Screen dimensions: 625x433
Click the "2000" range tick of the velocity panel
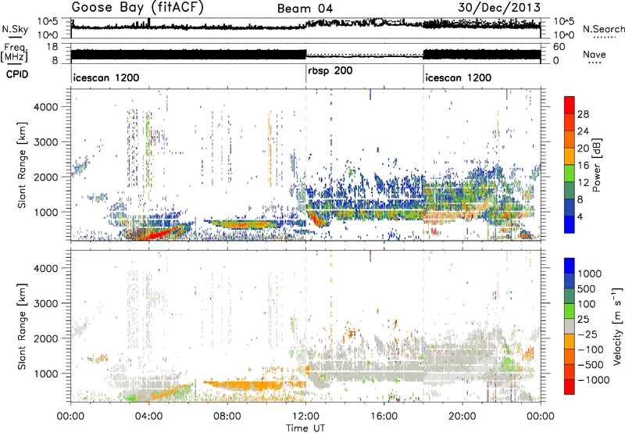pyautogui.click(x=46, y=338)
